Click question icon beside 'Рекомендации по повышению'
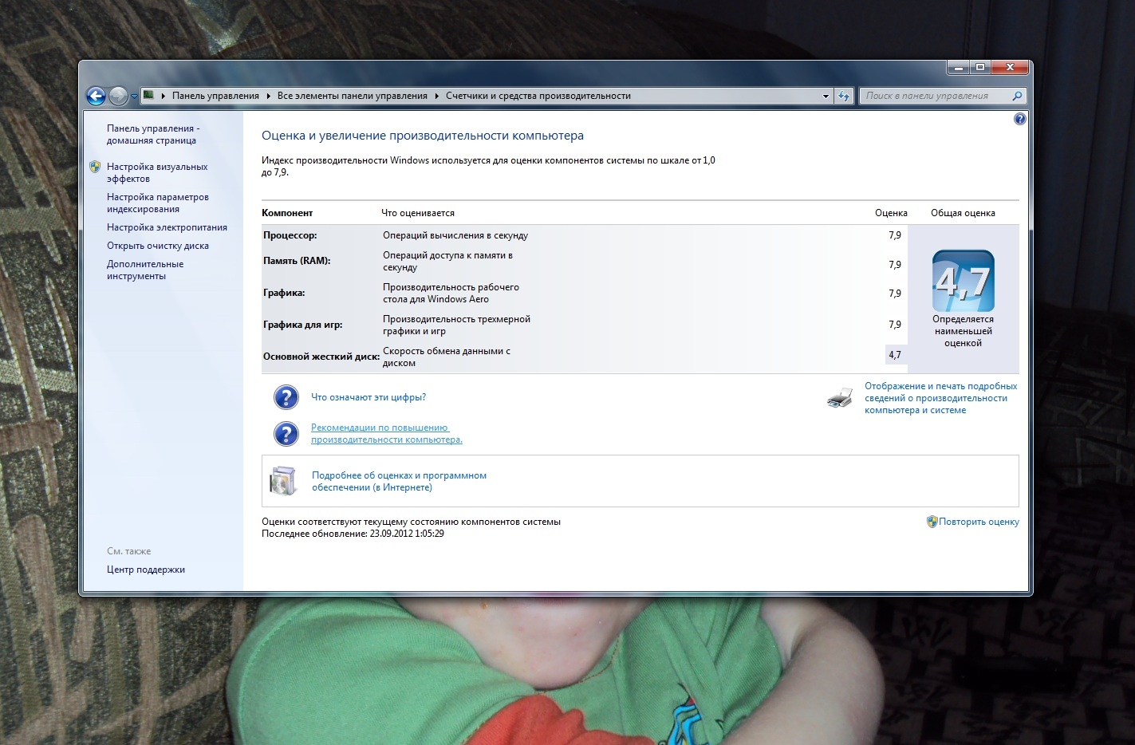This screenshot has width=1135, height=745. (x=286, y=433)
